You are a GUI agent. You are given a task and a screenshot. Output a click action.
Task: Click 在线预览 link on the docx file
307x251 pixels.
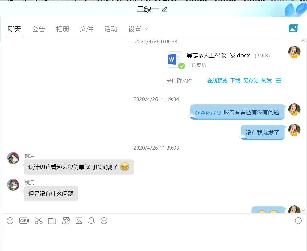click(217, 81)
